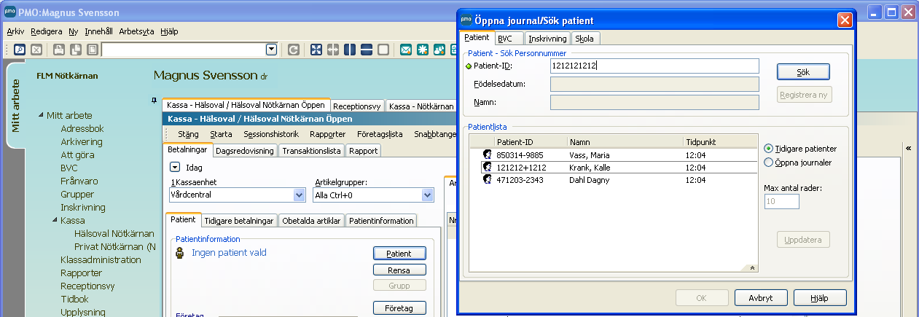Select the single pane layout icon
The width and height of the screenshot is (919, 317).
pos(383,50)
